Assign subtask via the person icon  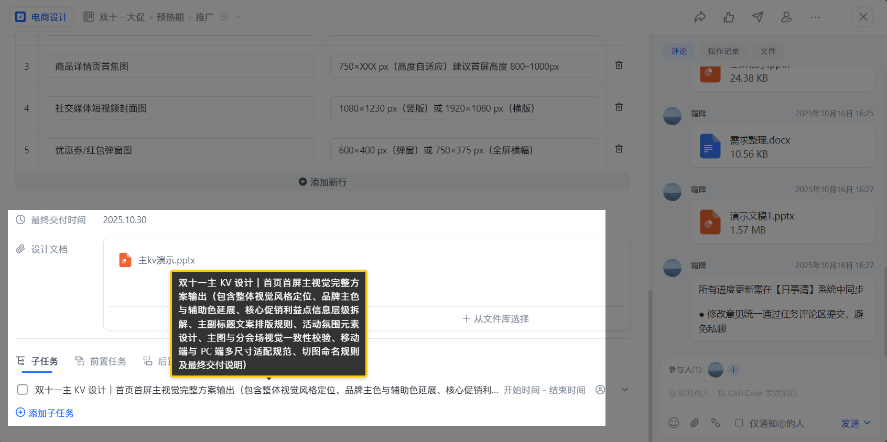pyautogui.click(x=600, y=390)
